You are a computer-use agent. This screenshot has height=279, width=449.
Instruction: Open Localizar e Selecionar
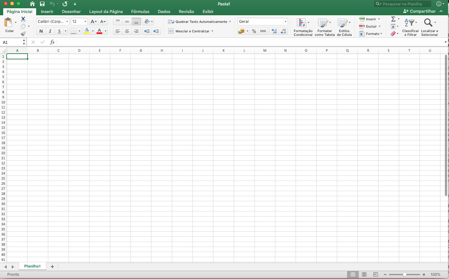(429, 27)
